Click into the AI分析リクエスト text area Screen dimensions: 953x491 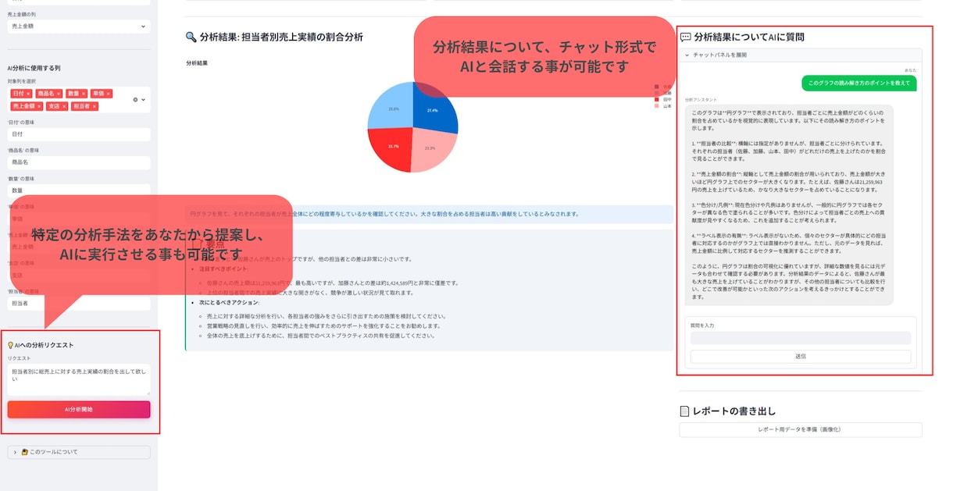(79, 379)
